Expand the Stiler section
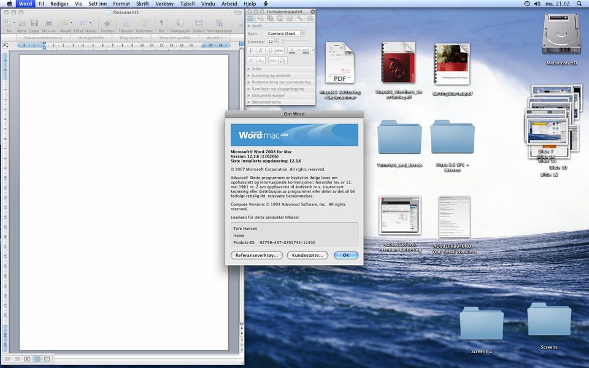The height and width of the screenshot is (368, 589). [x=256, y=69]
